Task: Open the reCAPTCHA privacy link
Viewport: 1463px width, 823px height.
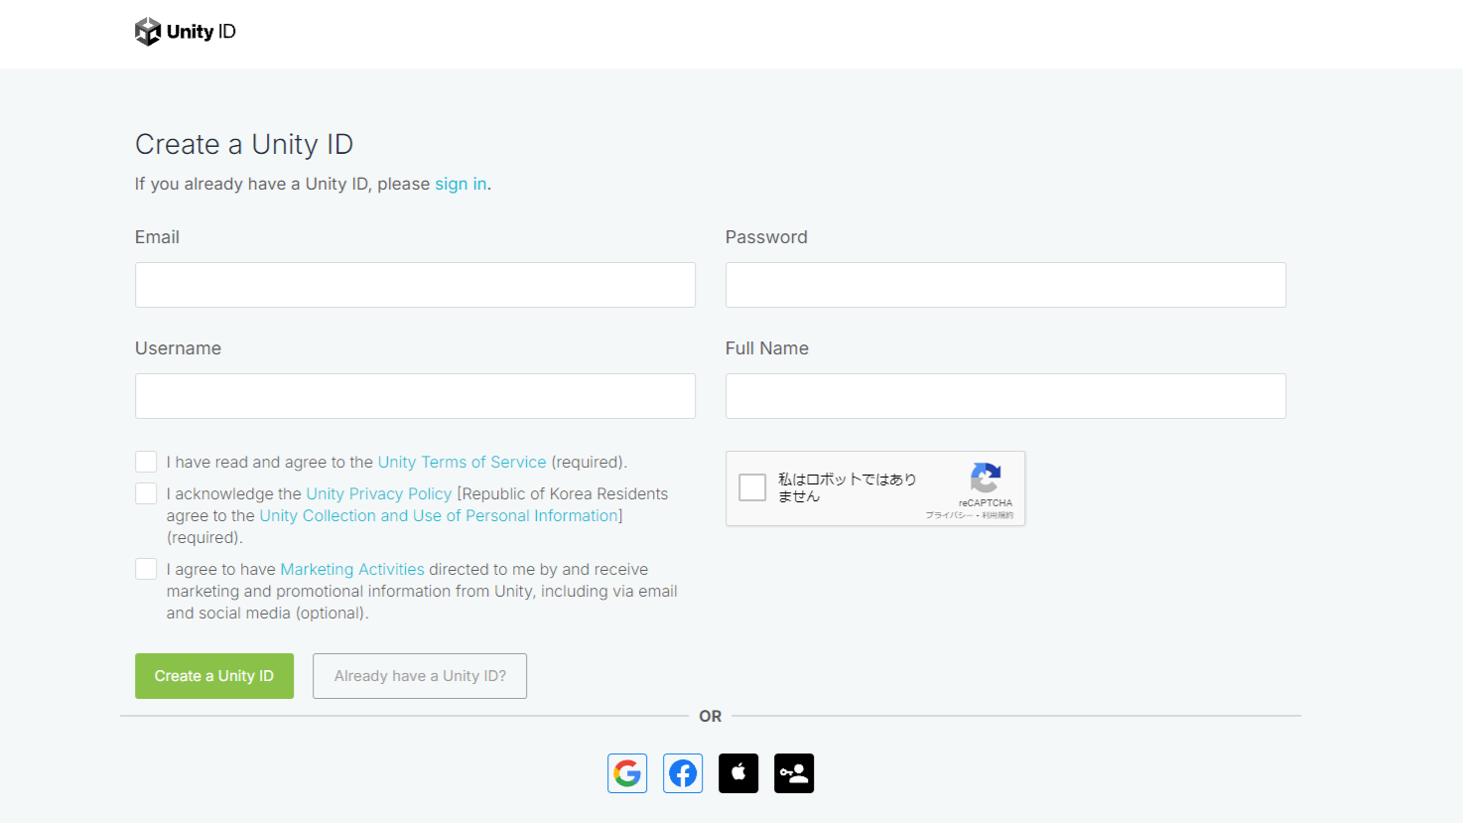Action: (949, 515)
